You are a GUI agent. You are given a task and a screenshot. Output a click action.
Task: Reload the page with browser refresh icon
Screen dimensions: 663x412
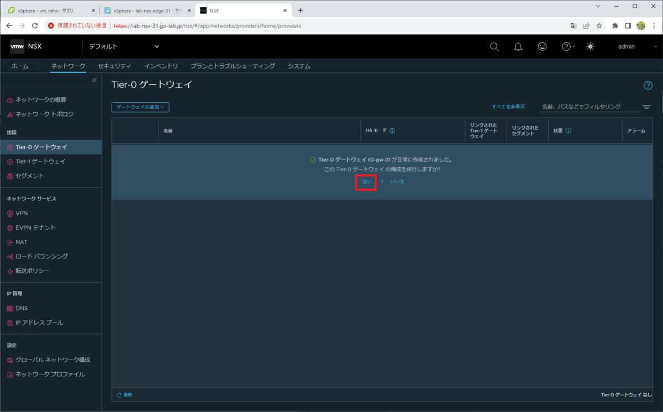click(x=35, y=25)
